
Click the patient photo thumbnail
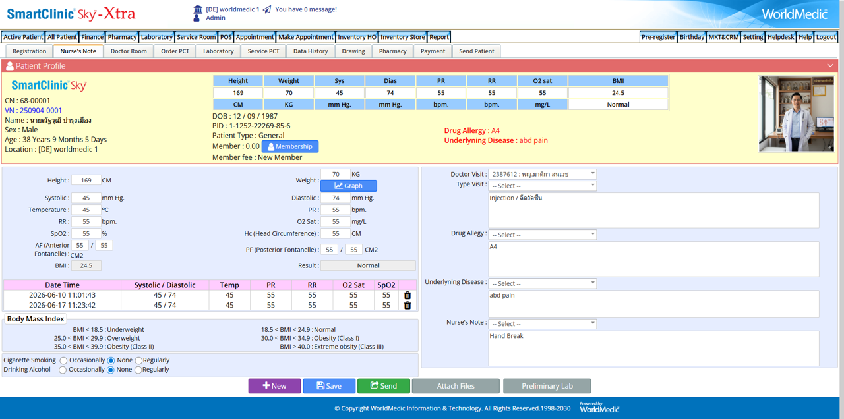click(x=796, y=114)
